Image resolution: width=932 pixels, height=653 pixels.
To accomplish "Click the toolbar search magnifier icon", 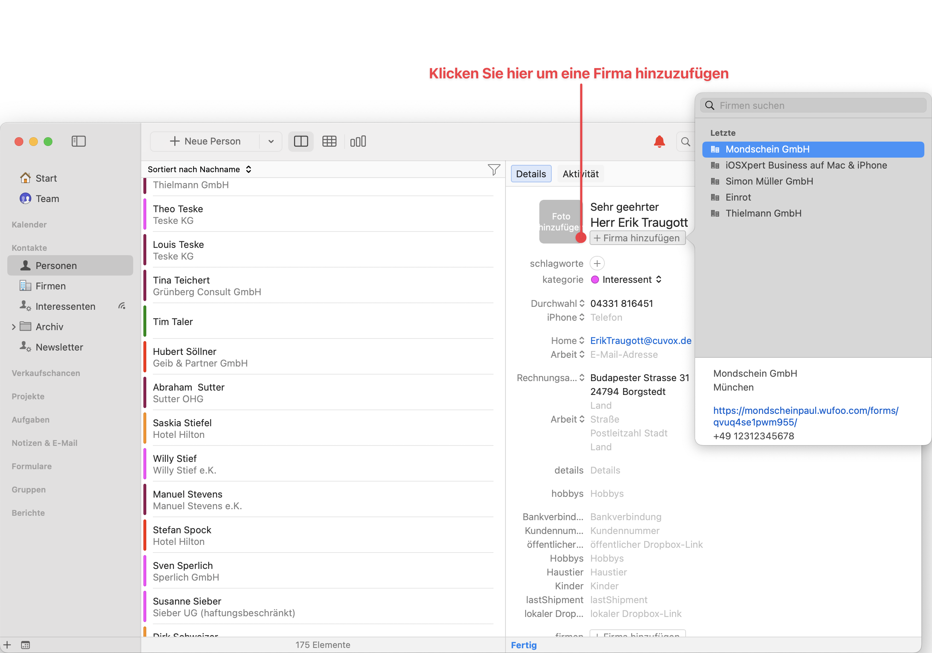I will 685,141.
